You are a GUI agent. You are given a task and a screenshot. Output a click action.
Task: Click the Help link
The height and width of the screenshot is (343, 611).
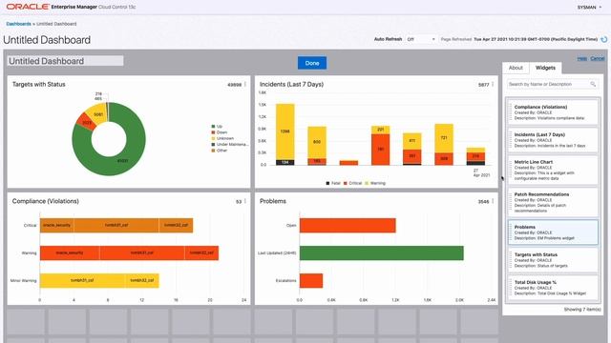click(581, 58)
